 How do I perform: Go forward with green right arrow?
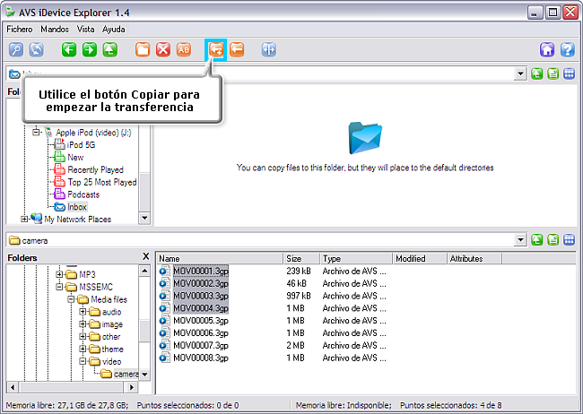point(90,49)
